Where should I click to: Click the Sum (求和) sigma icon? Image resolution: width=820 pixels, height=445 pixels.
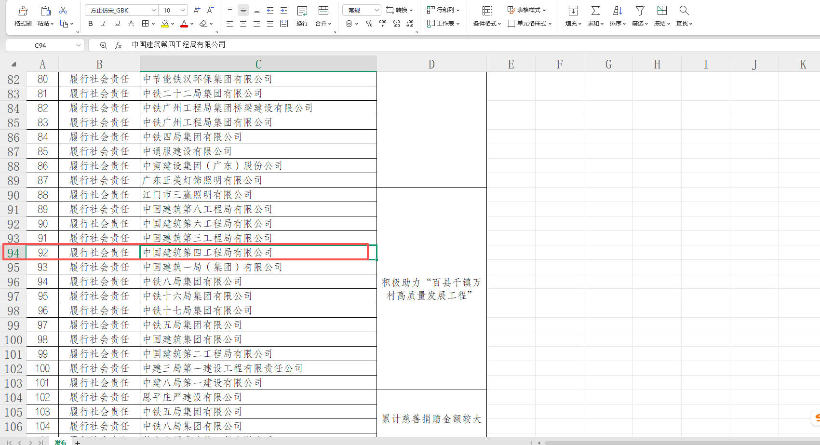coord(595,11)
